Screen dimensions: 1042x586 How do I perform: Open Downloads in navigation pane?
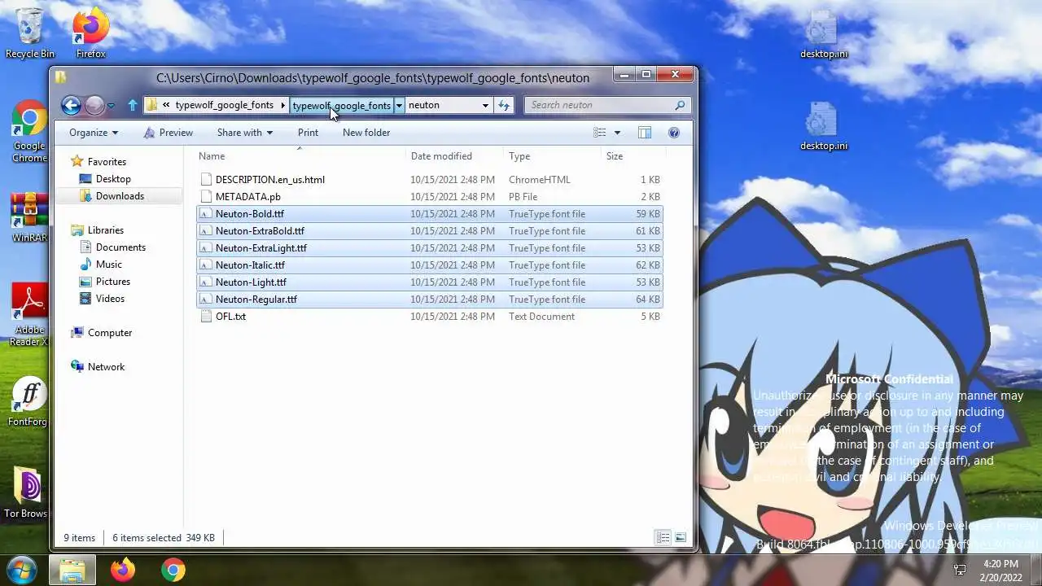pyautogui.click(x=120, y=196)
